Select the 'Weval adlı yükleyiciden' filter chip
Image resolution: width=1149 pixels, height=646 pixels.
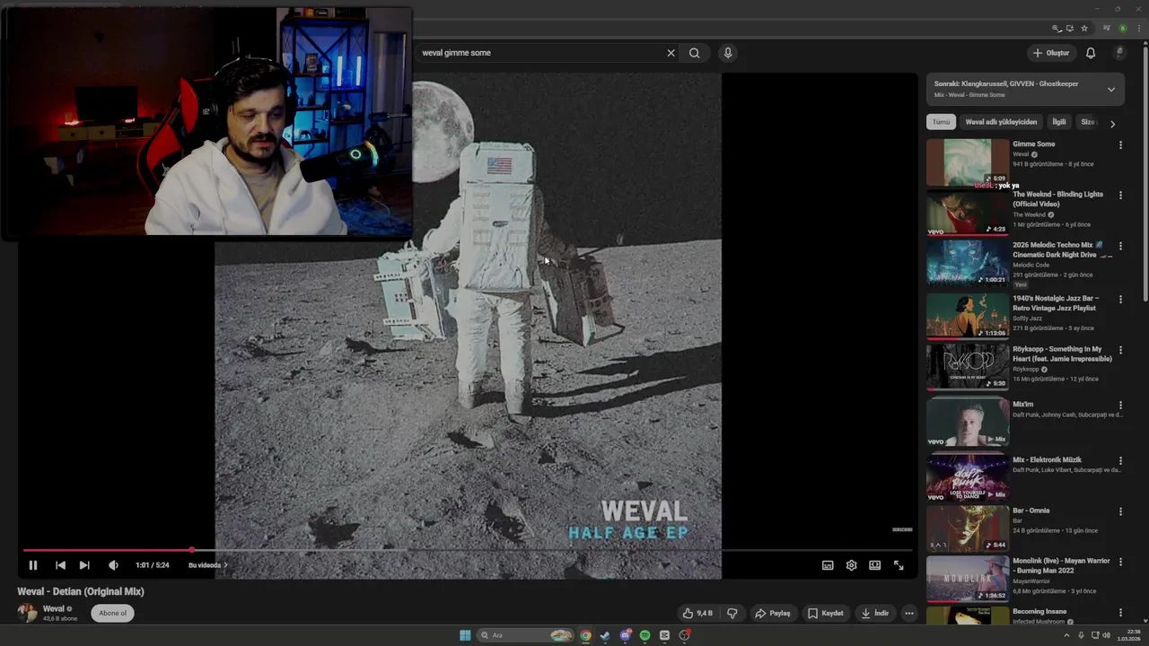[x=1001, y=122]
